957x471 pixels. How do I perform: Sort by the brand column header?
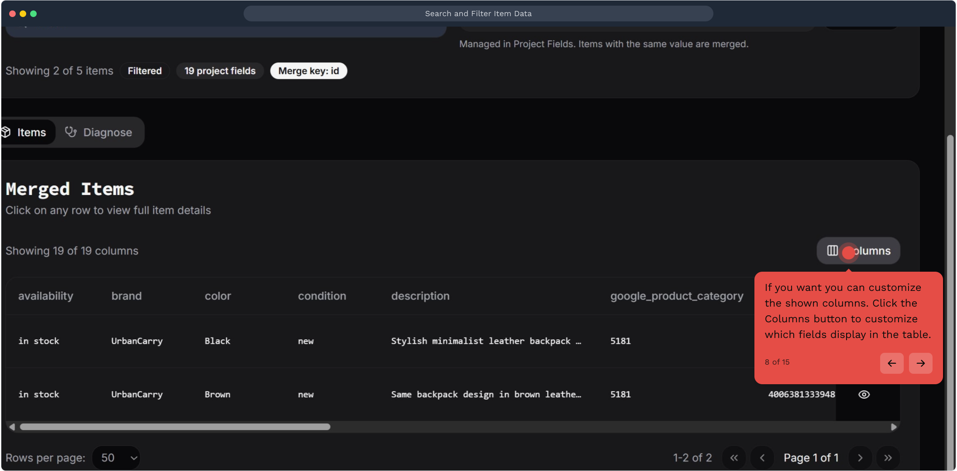coord(126,296)
